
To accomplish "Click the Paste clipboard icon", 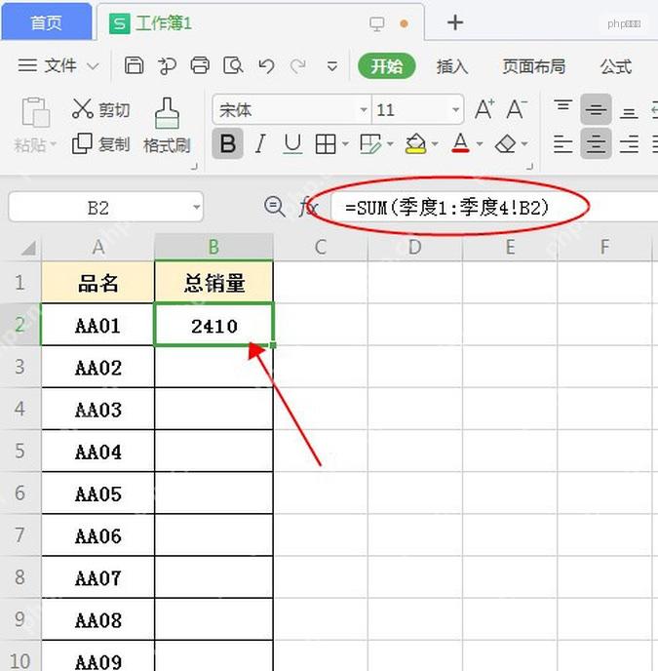I will 35,112.
